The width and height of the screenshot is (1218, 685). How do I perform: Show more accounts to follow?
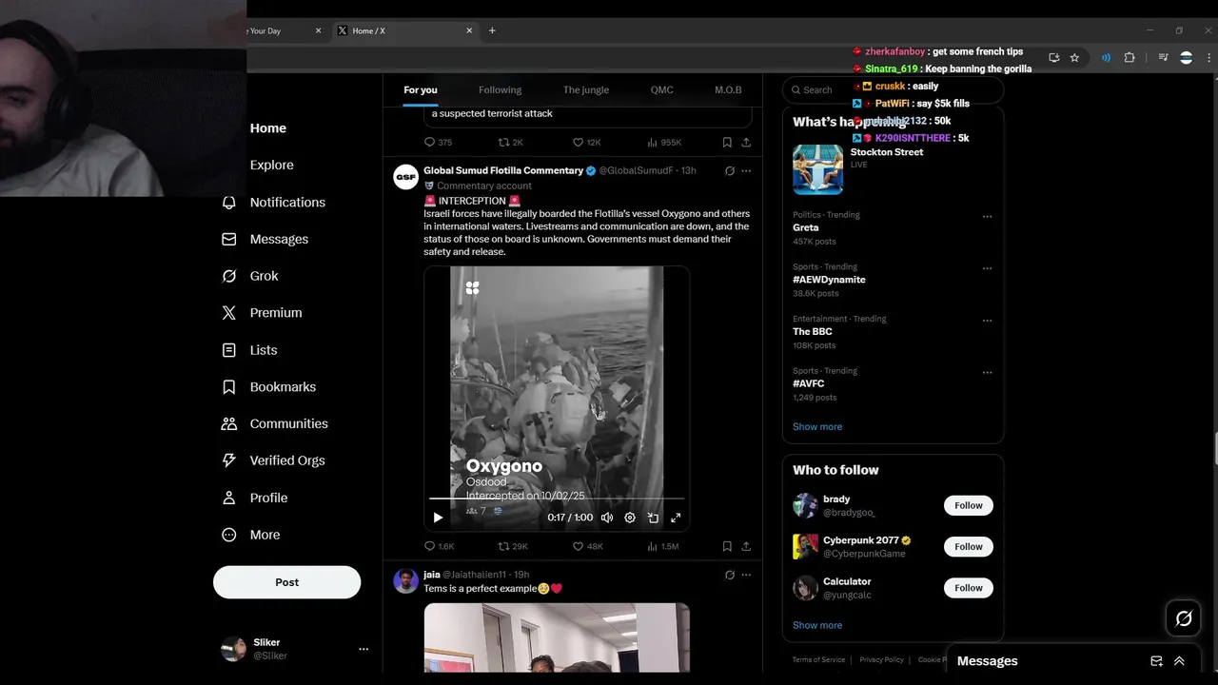817,625
